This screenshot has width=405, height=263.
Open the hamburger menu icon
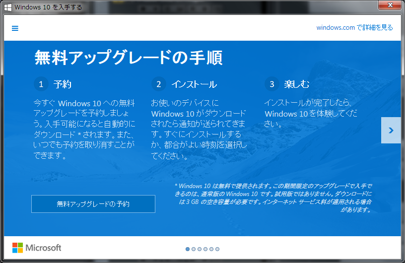coord(15,28)
